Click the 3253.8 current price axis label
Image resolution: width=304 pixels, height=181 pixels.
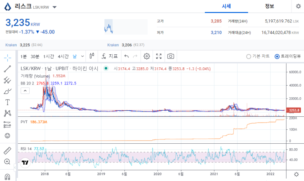tap(293, 110)
